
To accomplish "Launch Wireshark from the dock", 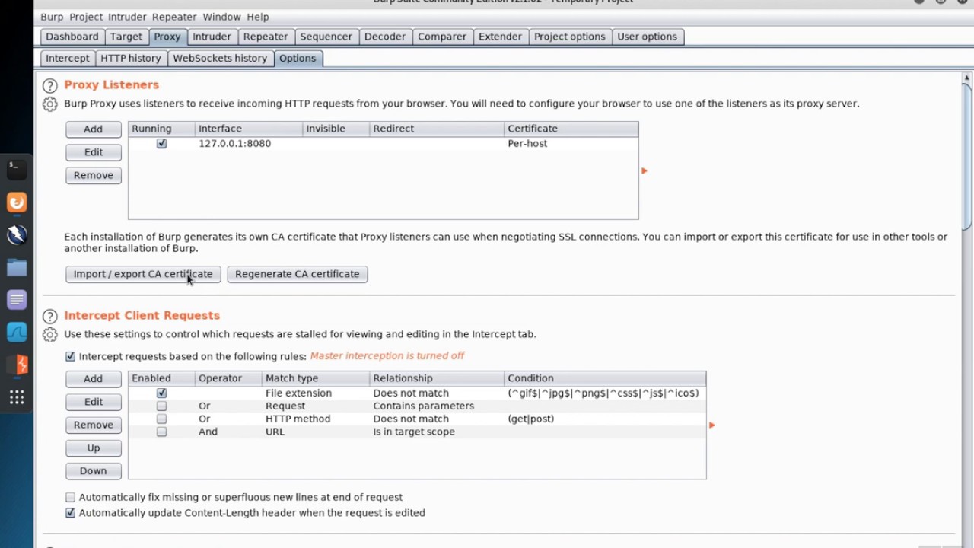I will [17, 333].
